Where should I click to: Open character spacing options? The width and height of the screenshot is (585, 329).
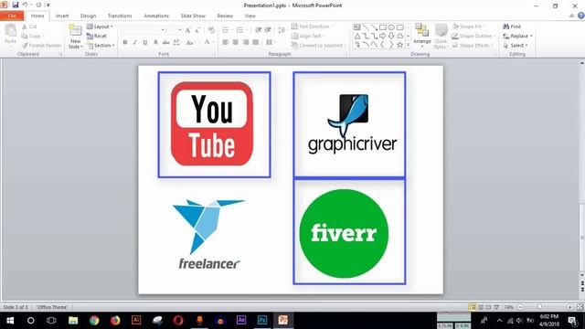pos(176,42)
